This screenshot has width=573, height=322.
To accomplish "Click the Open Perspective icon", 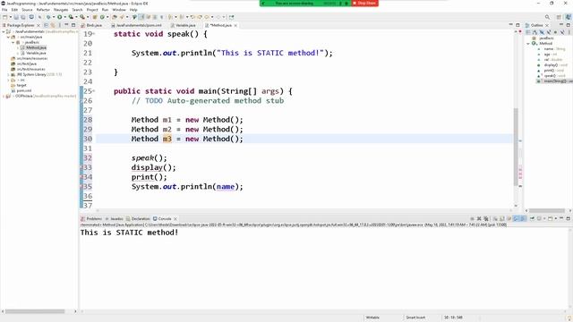I will click(559, 17).
